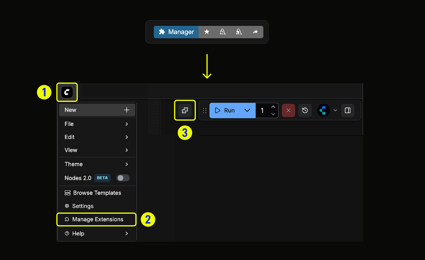
Task: Open the queue history clock icon
Action: coord(305,110)
